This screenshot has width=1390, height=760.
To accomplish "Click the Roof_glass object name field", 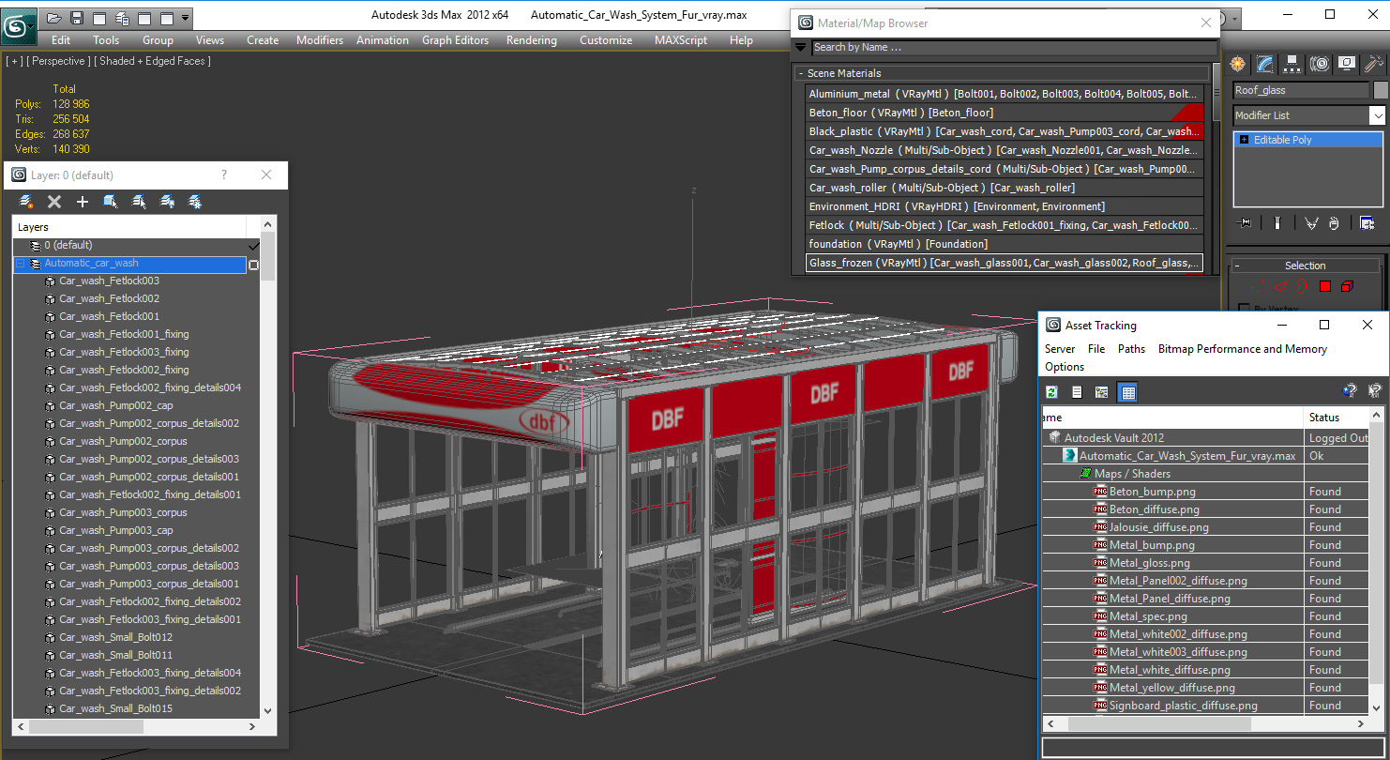I will tap(1301, 90).
